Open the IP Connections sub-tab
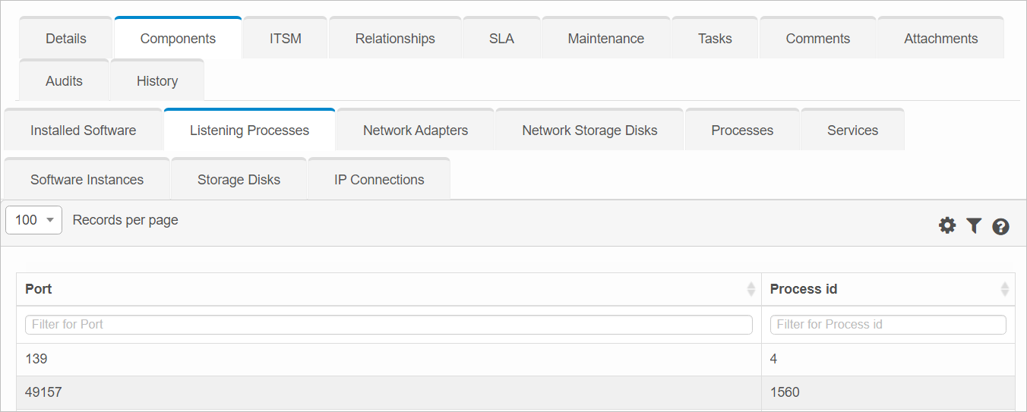This screenshot has width=1027, height=412. [x=379, y=180]
